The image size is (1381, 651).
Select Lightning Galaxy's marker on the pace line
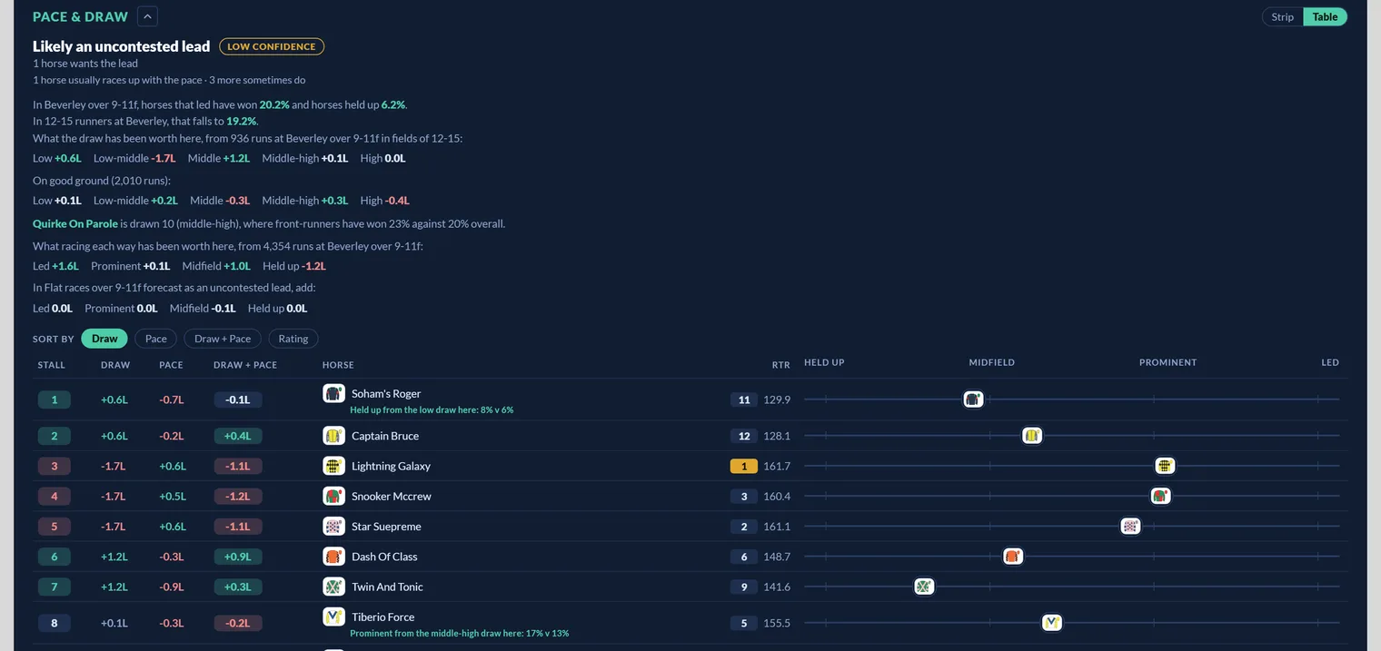(1166, 466)
